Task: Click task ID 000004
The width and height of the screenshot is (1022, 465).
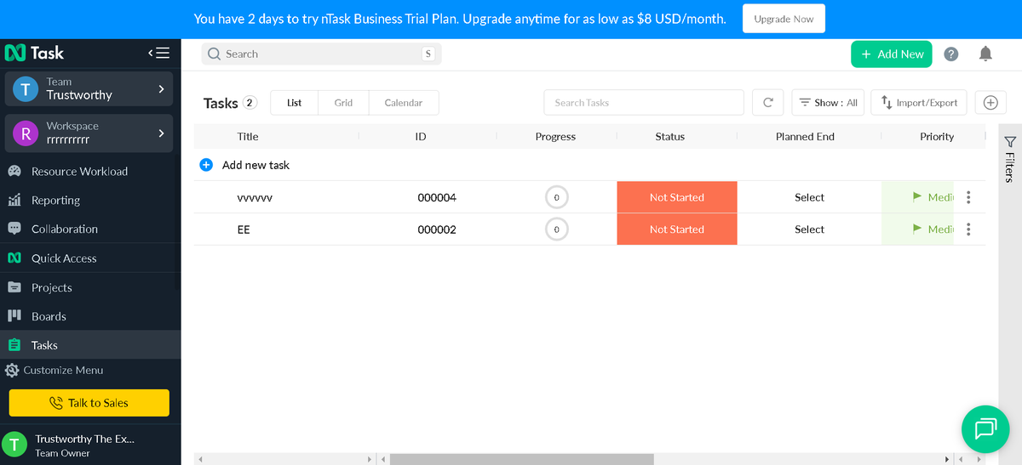Action: click(x=437, y=197)
